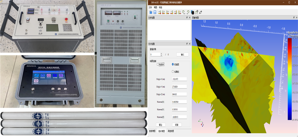Image resolution: width=298 pixels, height=137 pixels.
Task: Click the rotate -90 degrees icon
Action: (188, 12)
